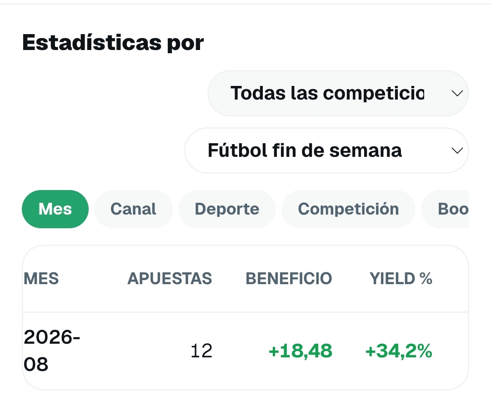Sort by APUESTAS column header
The image size is (491, 396).
coord(170,279)
